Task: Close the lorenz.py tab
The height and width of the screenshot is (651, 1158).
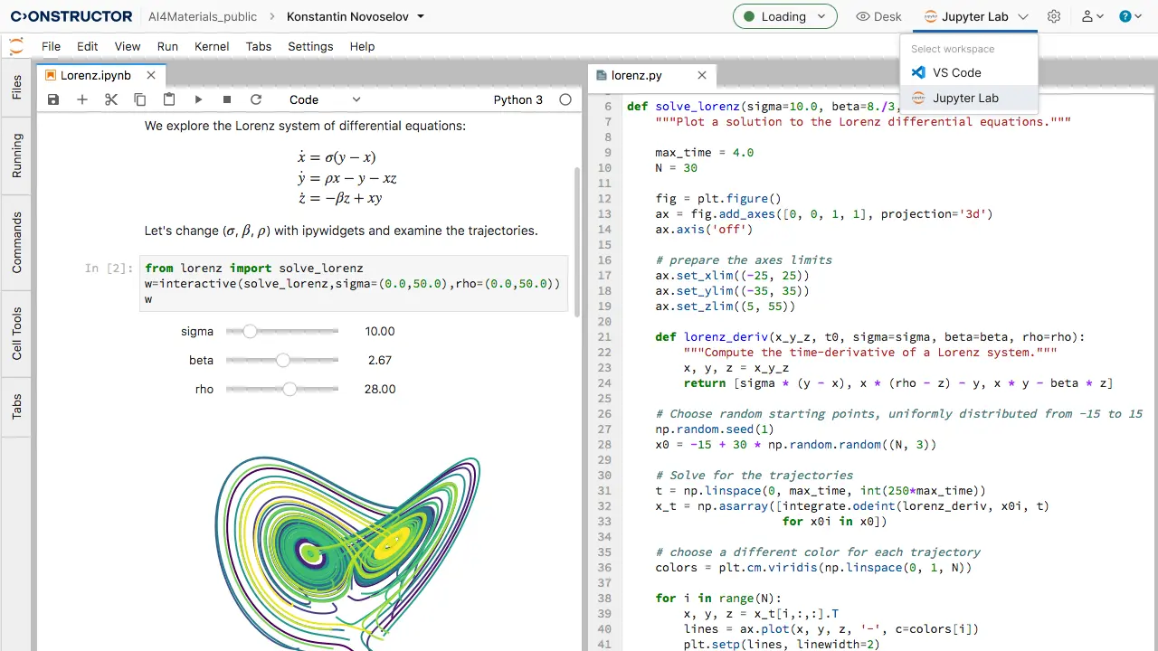Action: 702,76
